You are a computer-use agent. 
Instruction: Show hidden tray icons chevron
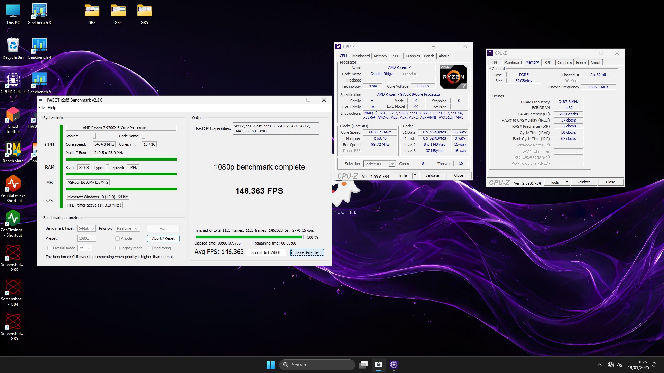click(x=600, y=365)
